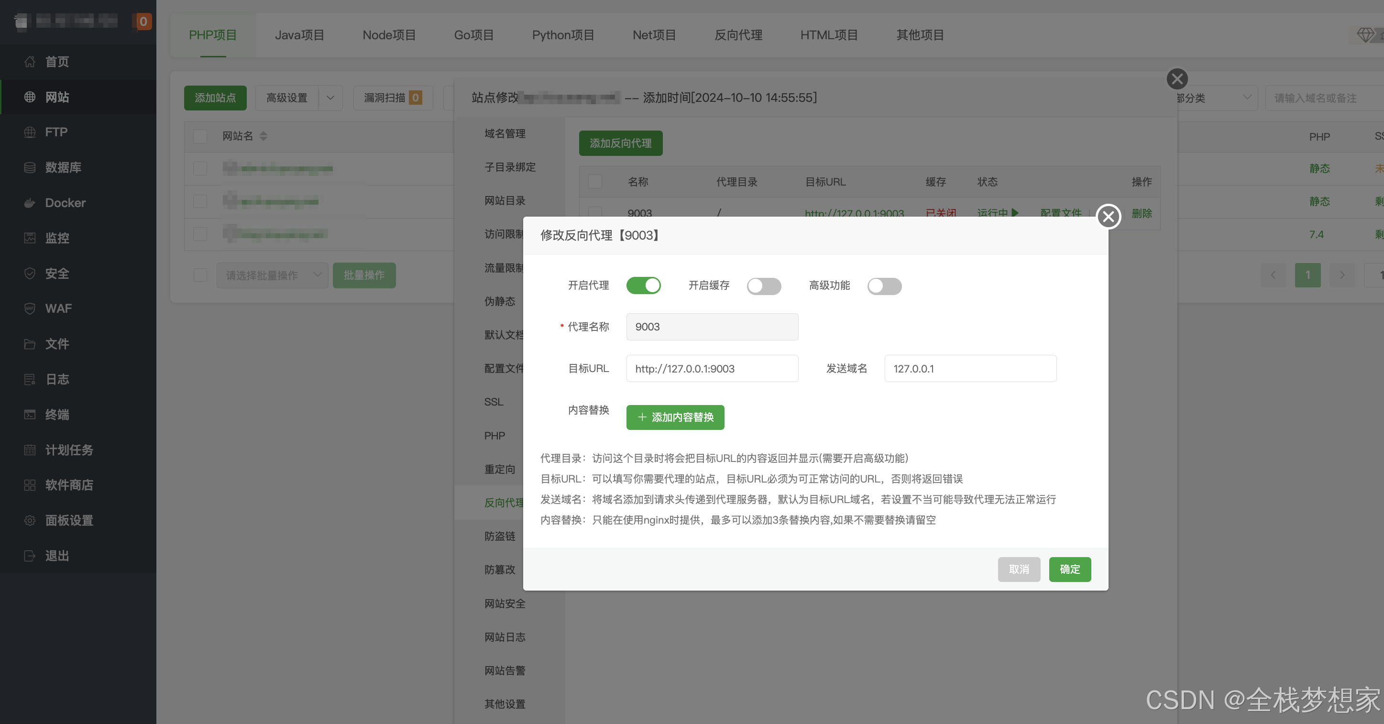Click the 添加内容替换 button
Viewport: 1384px width, 724px height.
point(675,417)
